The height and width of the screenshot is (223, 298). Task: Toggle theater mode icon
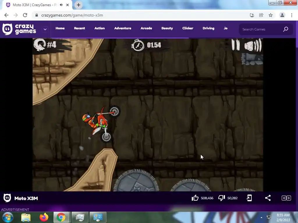pos(286,198)
